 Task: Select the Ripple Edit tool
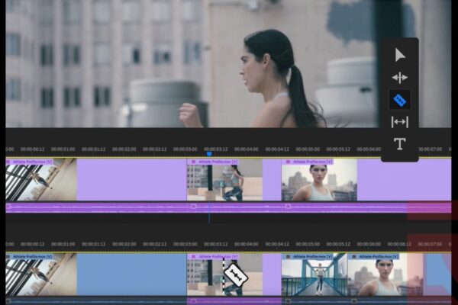click(399, 77)
